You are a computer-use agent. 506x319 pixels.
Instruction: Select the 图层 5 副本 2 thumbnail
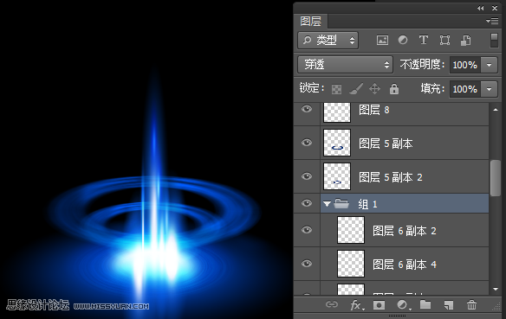click(x=337, y=176)
